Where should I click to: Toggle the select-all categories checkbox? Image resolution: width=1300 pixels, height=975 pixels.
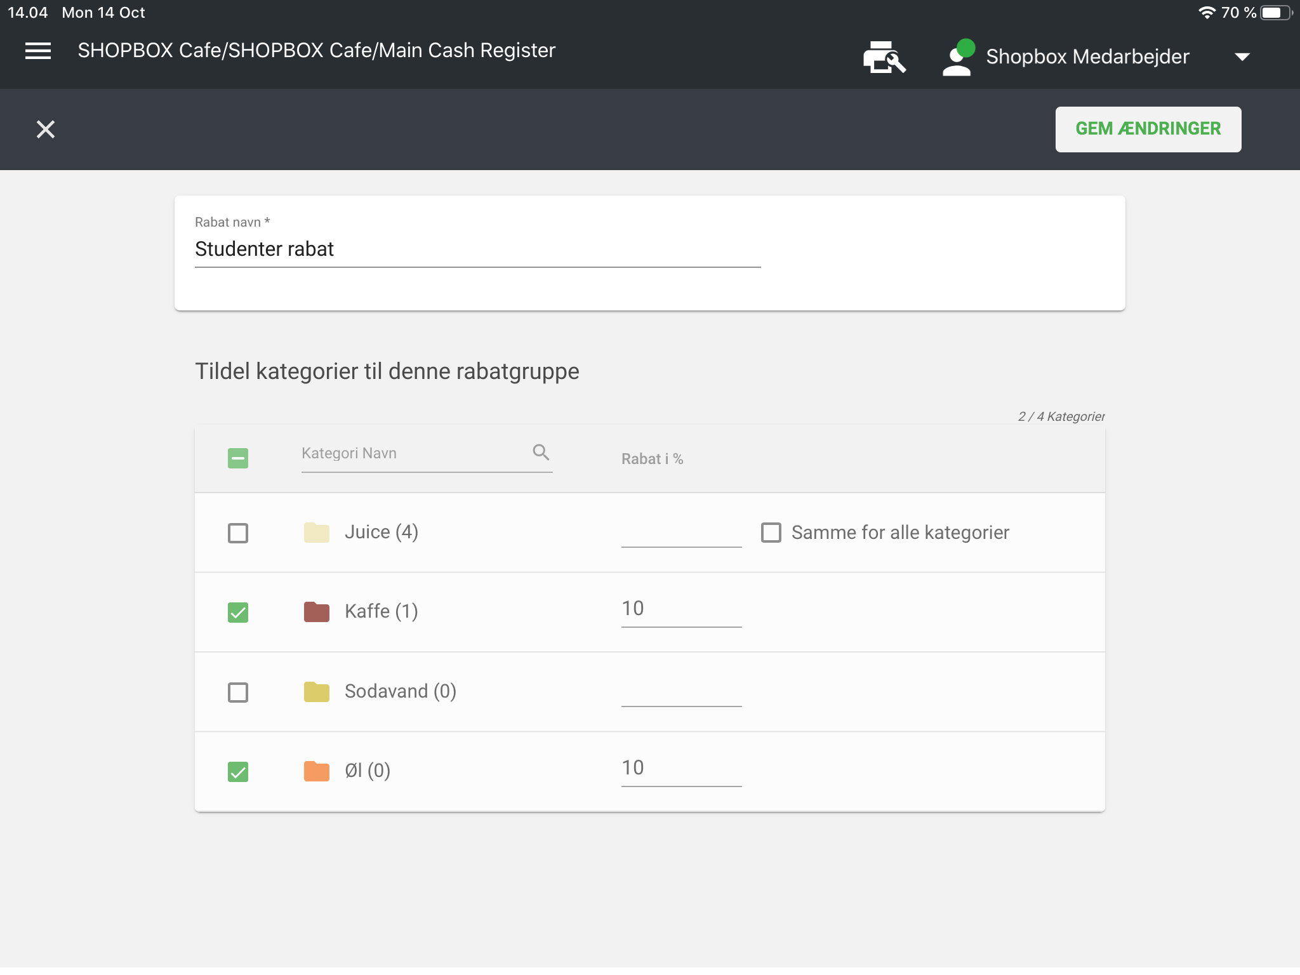click(x=238, y=458)
